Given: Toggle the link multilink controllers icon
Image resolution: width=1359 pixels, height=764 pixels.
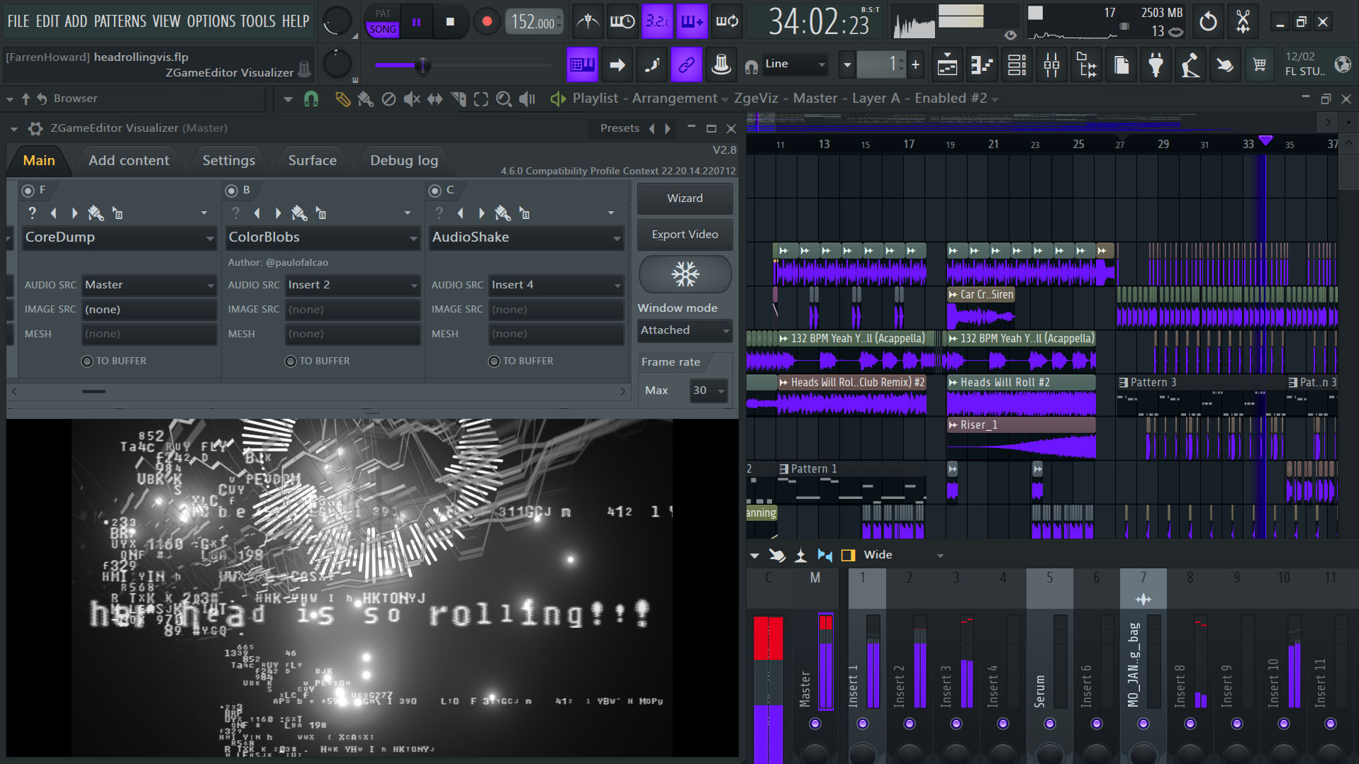Looking at the screenshot, I should click(x=686, y=65).
